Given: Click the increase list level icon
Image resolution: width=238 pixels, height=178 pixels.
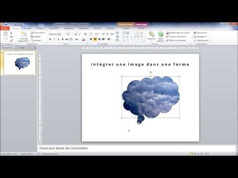Looking at the screenshot, I should 107,34.
